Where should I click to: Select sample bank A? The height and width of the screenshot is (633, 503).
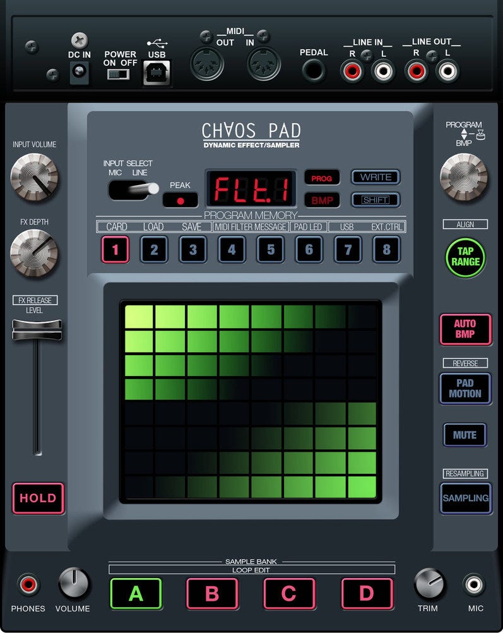click(x=136, y=593)
